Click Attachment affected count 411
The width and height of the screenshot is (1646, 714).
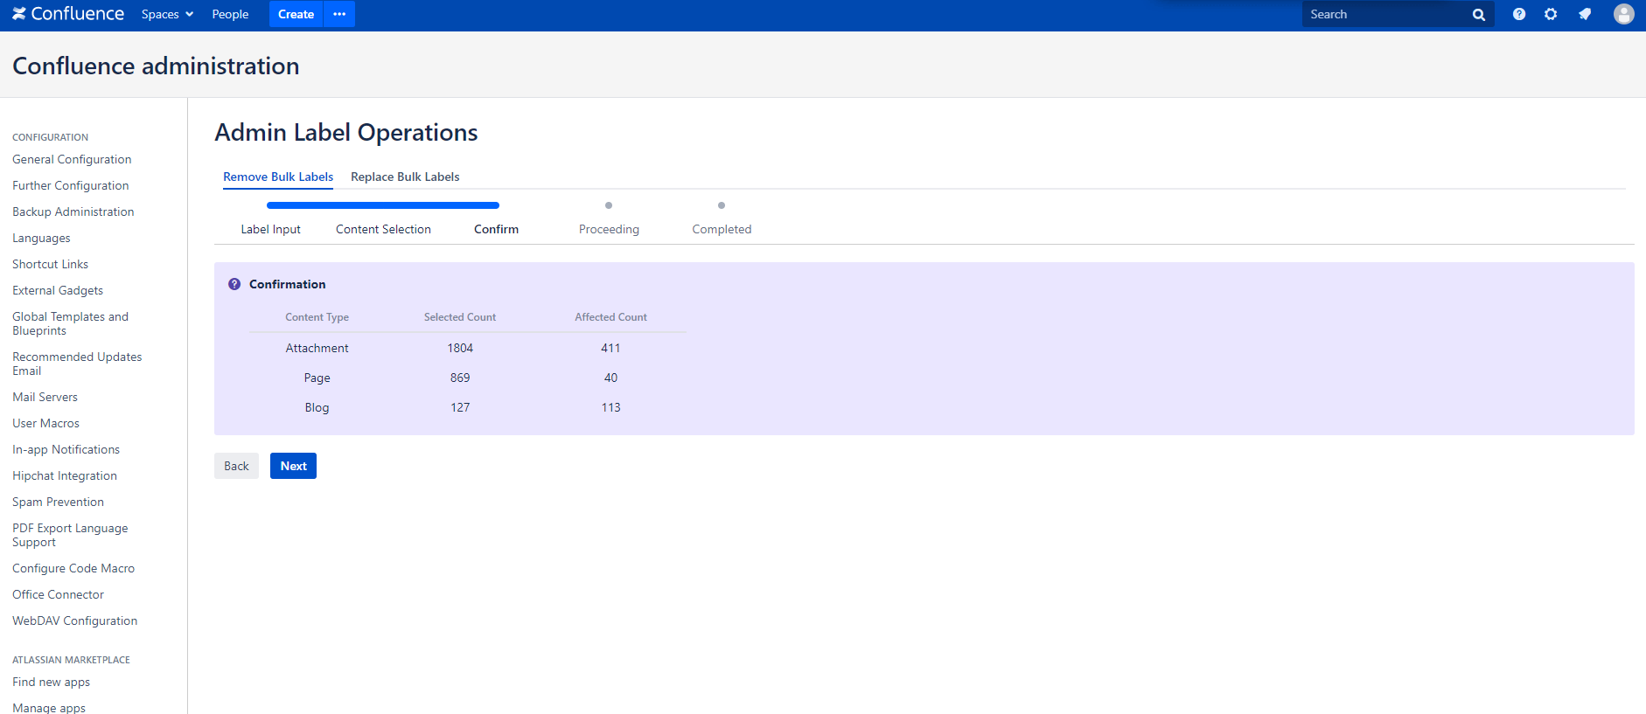point(610,348)
